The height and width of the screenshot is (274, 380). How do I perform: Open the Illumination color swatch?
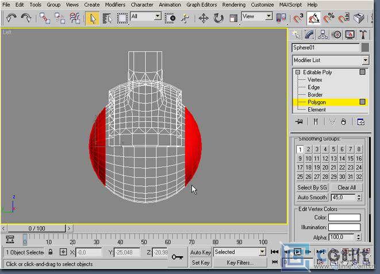[x=344, y=227]
